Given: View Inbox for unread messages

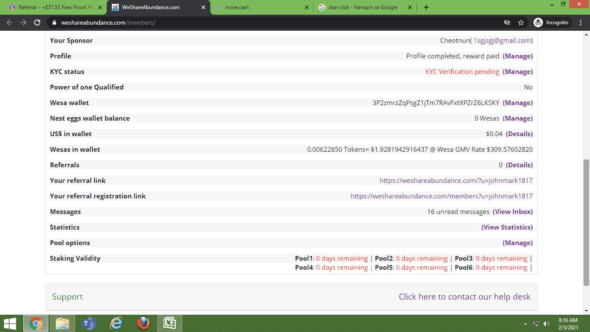Looking at the screenshot, I should (513, 211).
